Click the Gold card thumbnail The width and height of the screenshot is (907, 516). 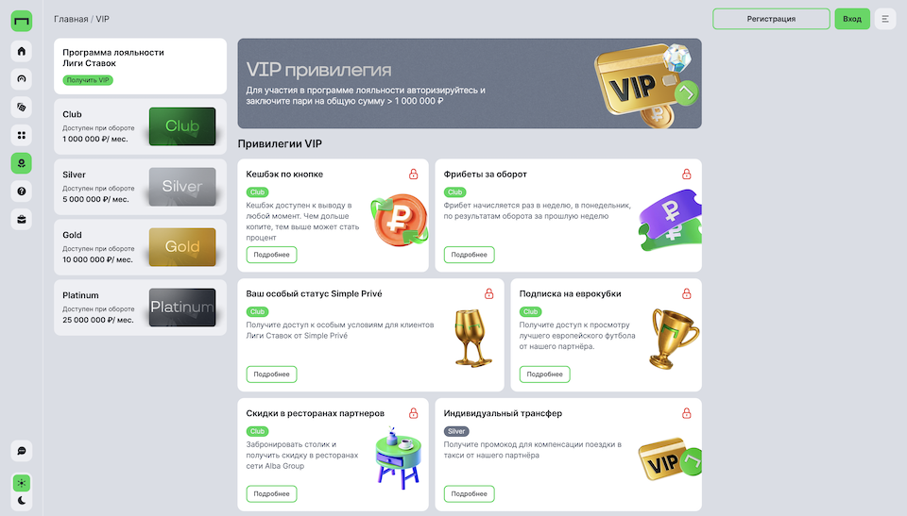(x=182, y=247)
